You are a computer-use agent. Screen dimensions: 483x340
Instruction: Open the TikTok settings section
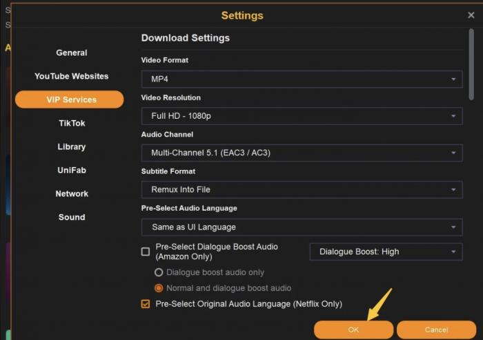[x=72, y=123]
